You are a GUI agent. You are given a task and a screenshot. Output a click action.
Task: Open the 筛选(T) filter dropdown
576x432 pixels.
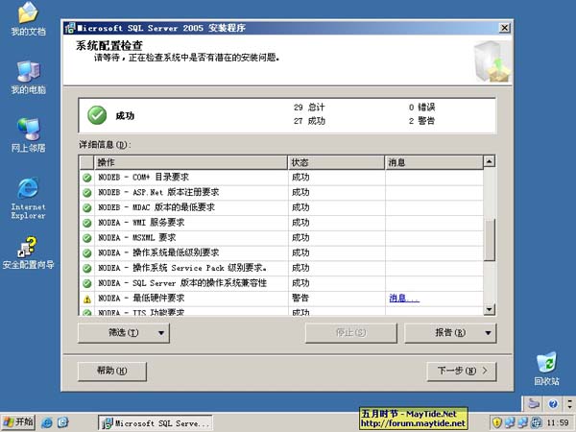123,333
